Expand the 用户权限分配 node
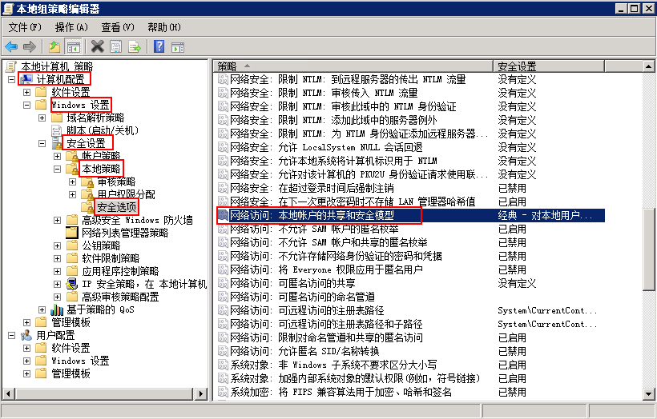 click(72, 194)
